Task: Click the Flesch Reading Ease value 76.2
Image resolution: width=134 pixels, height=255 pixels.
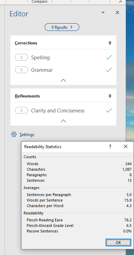Action: 128,220
